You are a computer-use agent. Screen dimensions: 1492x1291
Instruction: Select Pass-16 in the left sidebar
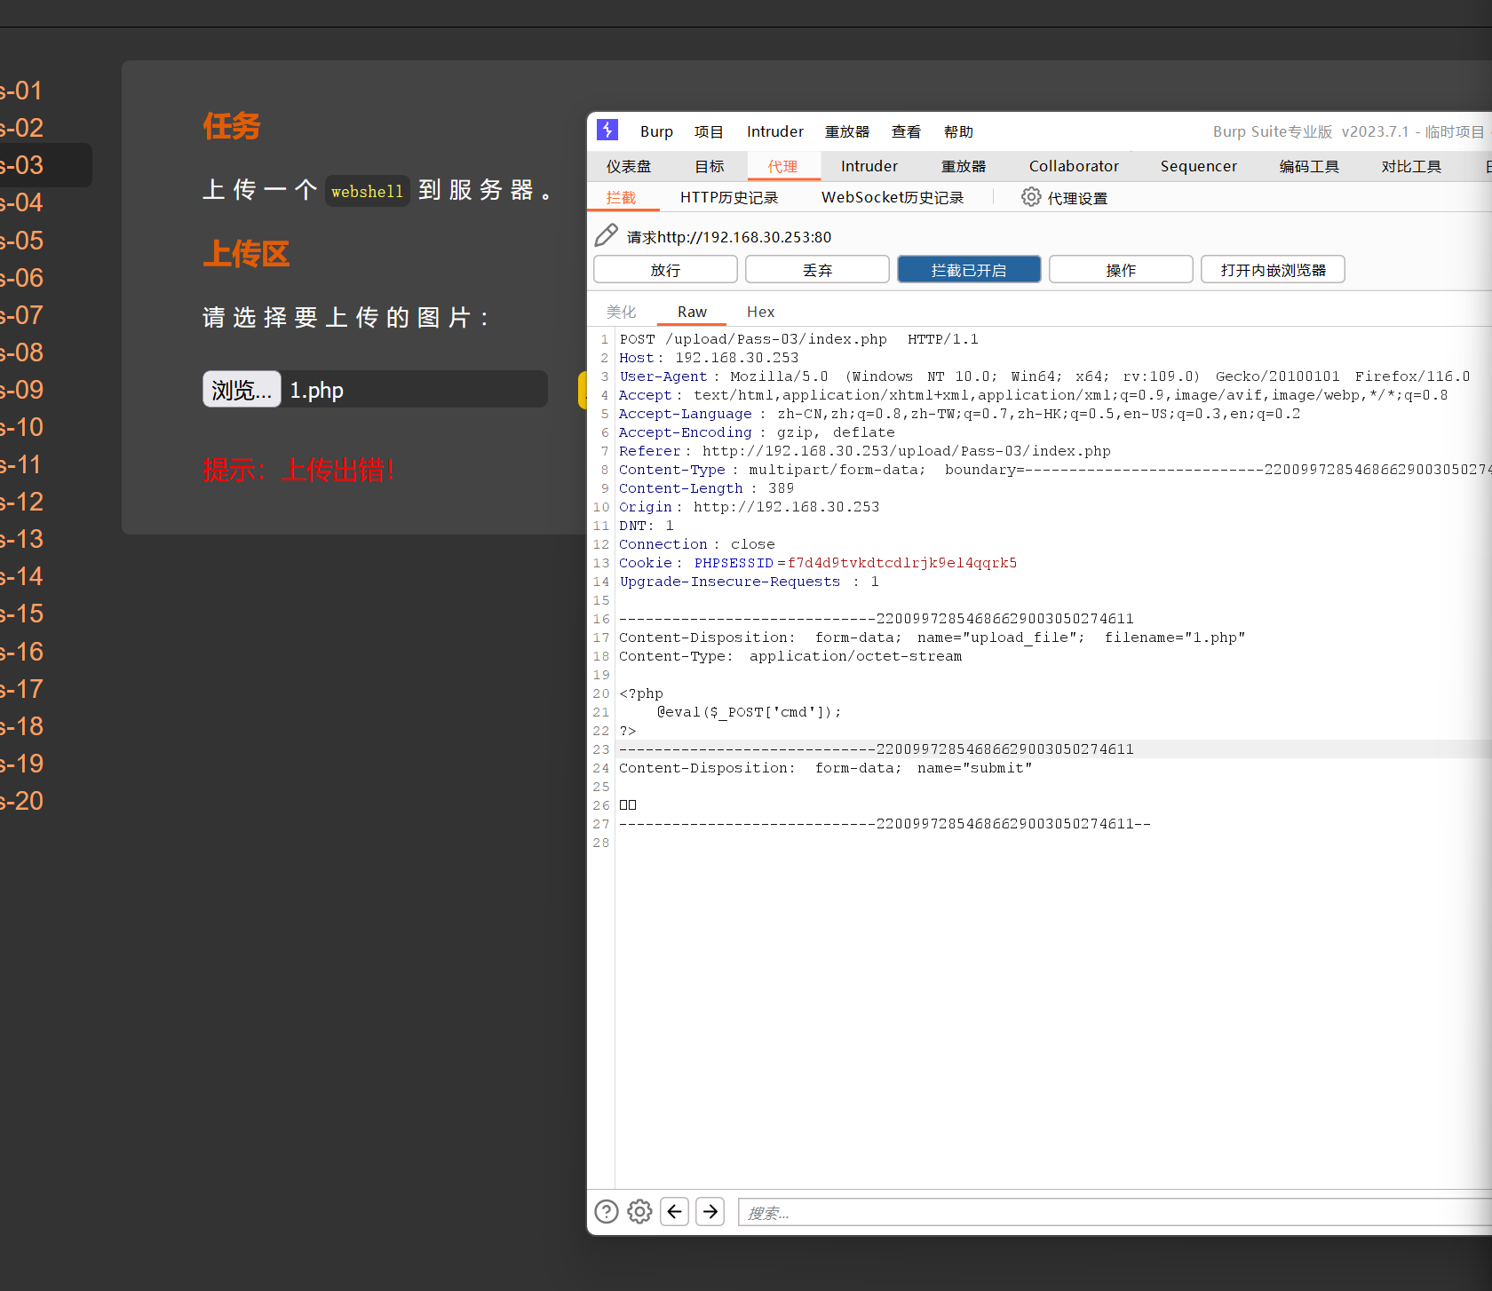click(x=21, y=652)
